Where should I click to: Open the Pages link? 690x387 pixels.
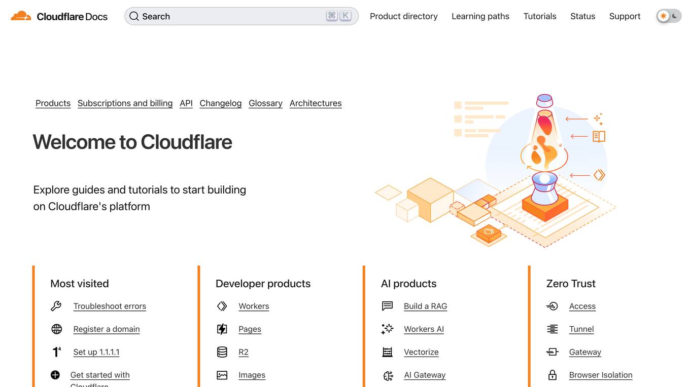[x=250, y=329]
